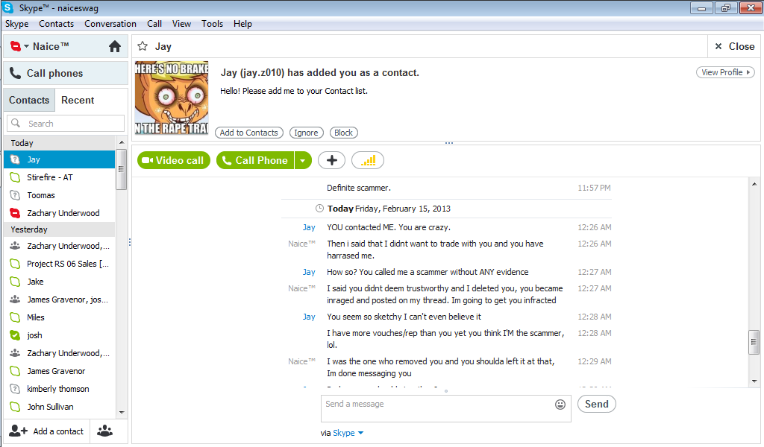Image resolution: width=764 pixels, height=447 pixels.
Task: Open the Home view with the house icon
Action: 114,46
